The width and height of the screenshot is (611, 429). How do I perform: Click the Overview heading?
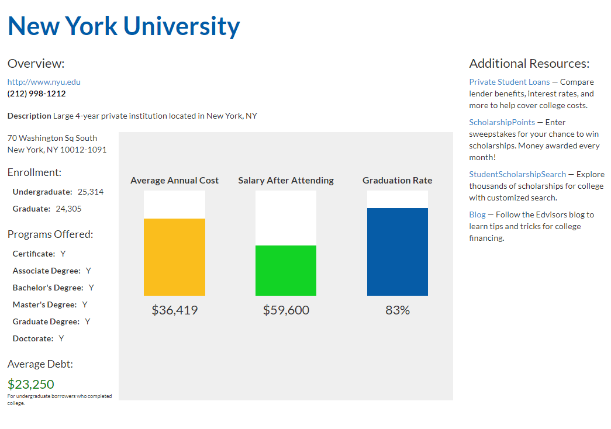36,64
